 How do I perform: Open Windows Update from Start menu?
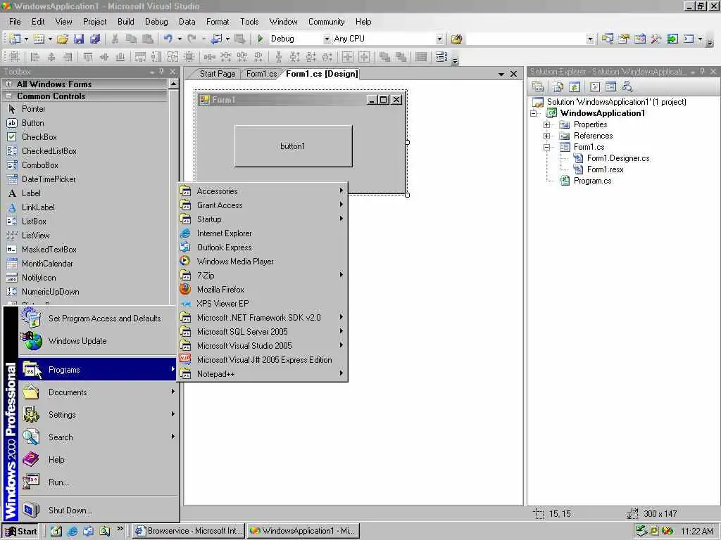99,341
